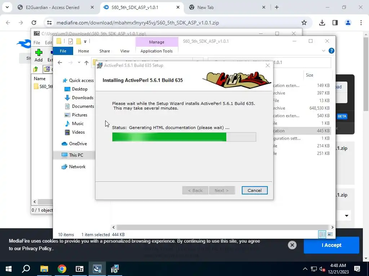
Task: Click the Size column header
Action: [x=318, y=75]
